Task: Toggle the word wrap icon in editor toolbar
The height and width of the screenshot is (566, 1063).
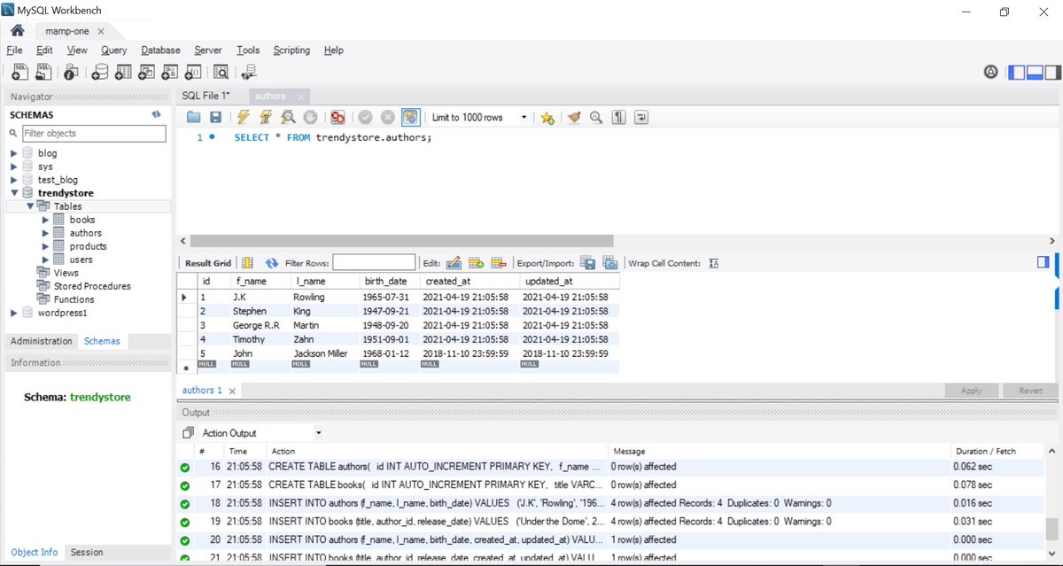Action: [641, 117]
